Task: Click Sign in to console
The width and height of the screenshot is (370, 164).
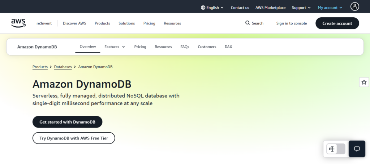Action: [x=292, y=23]
